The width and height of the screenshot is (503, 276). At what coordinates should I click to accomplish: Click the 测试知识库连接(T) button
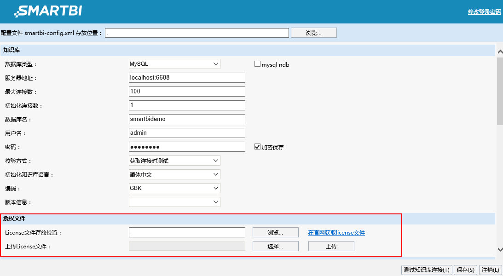click(427, 270)
